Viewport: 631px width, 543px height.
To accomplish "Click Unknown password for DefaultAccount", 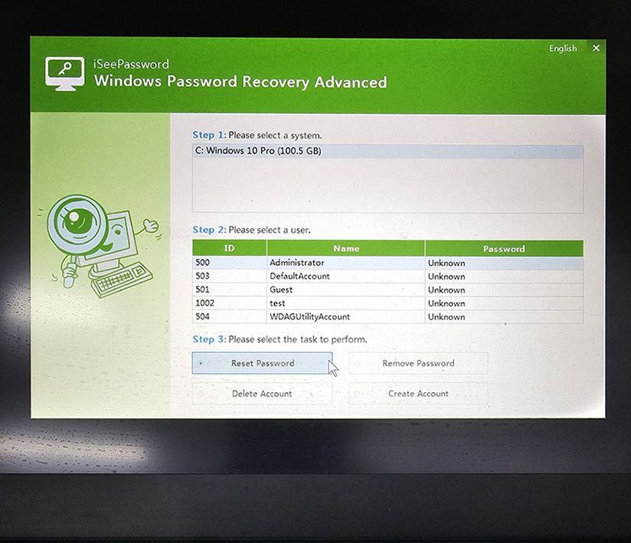I will click(504, 276).
